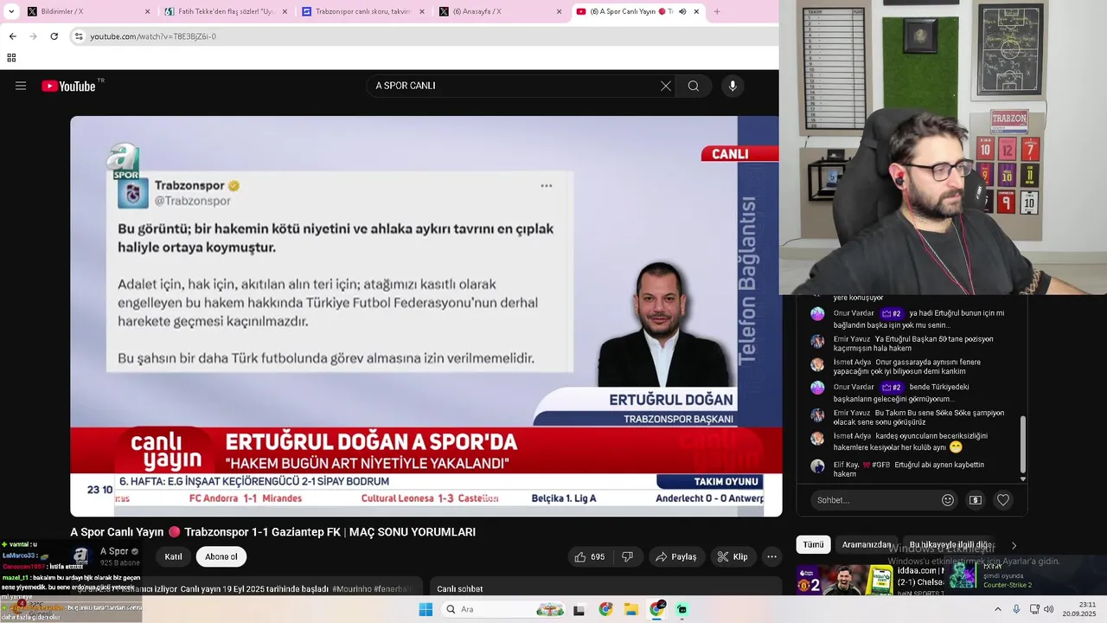Click the browser back arrow
This screenshot has height=623, width=1107.
tap(12, 36)
